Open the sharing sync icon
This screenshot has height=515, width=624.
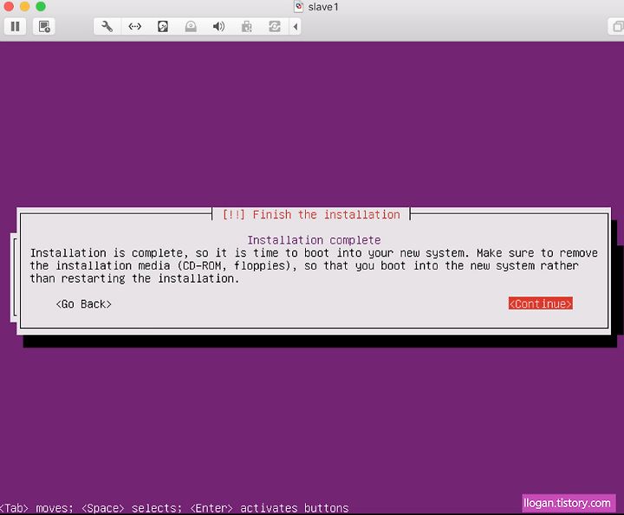(274, 27)
